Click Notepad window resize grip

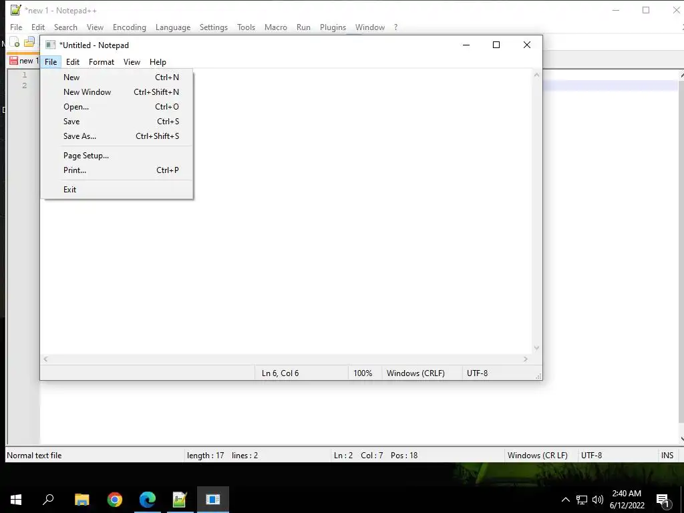[538, 376]
